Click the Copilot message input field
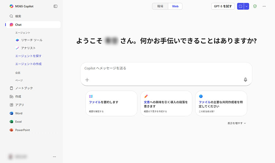275x163 pixels. [x=166, y=68]
